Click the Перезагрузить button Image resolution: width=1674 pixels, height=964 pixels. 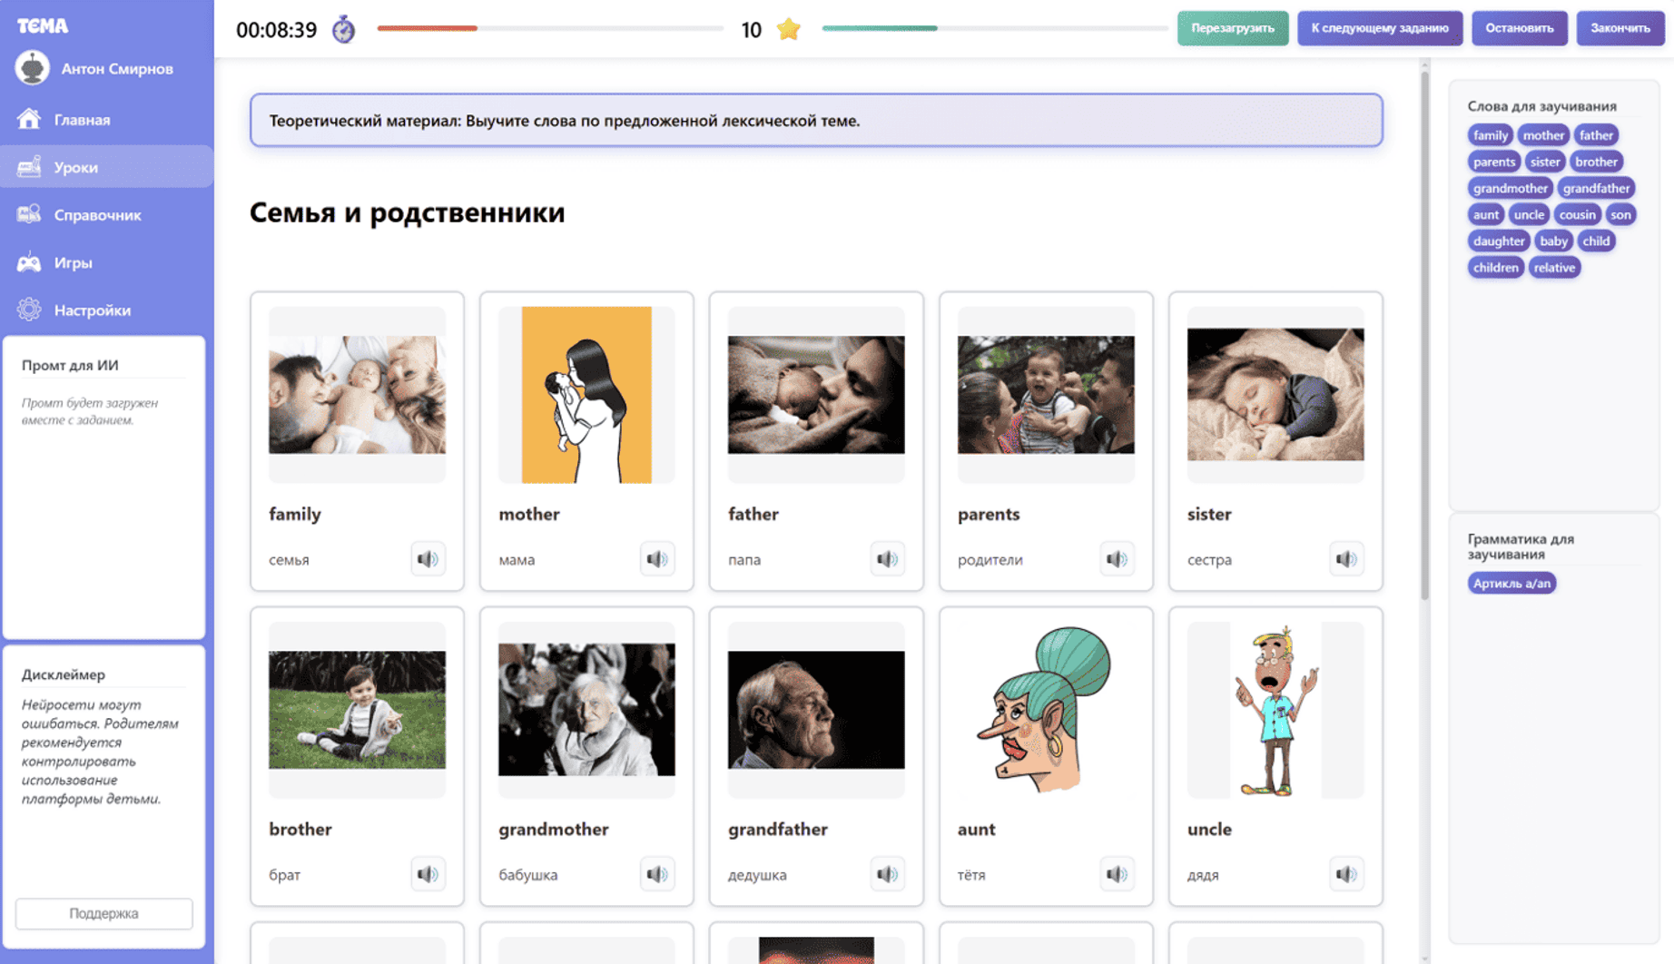click(1233, 28)
